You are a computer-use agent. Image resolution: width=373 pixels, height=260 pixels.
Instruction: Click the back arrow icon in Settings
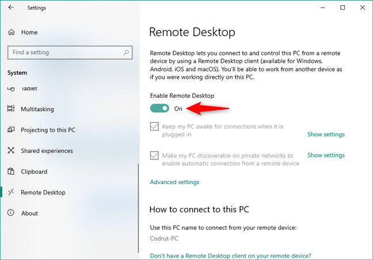[x=11, y=7]
